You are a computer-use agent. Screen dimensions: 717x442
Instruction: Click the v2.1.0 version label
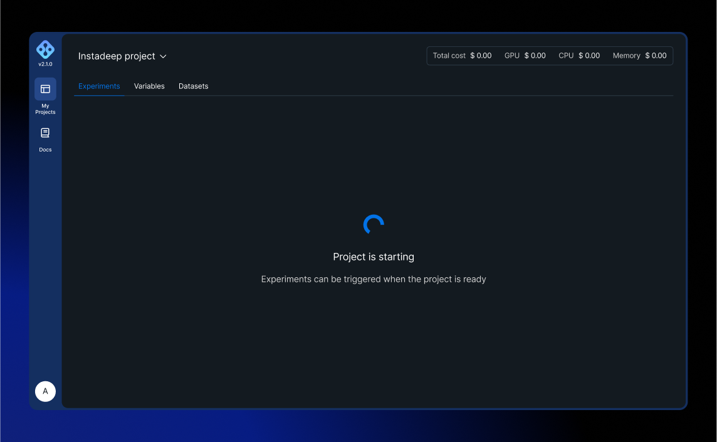pos(45,64)
